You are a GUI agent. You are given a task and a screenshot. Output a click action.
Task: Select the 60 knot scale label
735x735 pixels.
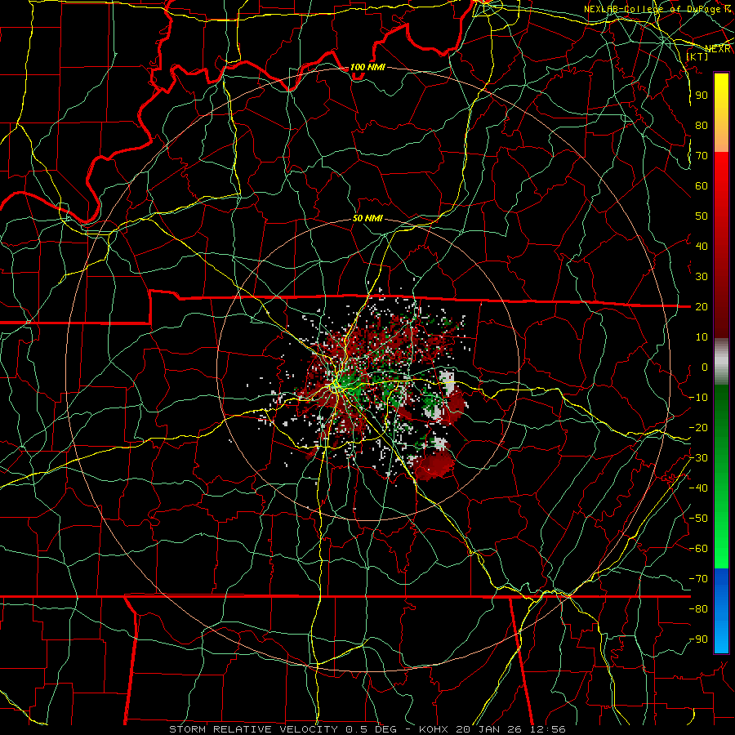tap(702, 185)
